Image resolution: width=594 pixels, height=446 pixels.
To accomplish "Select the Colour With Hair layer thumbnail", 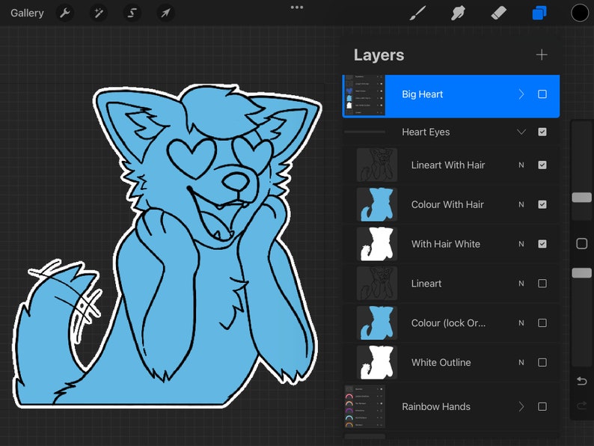I will [377, 204].
